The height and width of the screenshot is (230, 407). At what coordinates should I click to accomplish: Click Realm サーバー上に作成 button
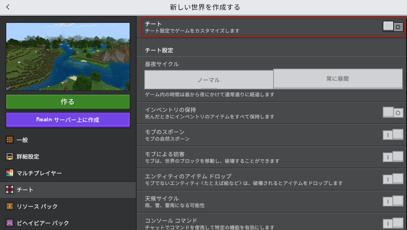coord(68,120)
